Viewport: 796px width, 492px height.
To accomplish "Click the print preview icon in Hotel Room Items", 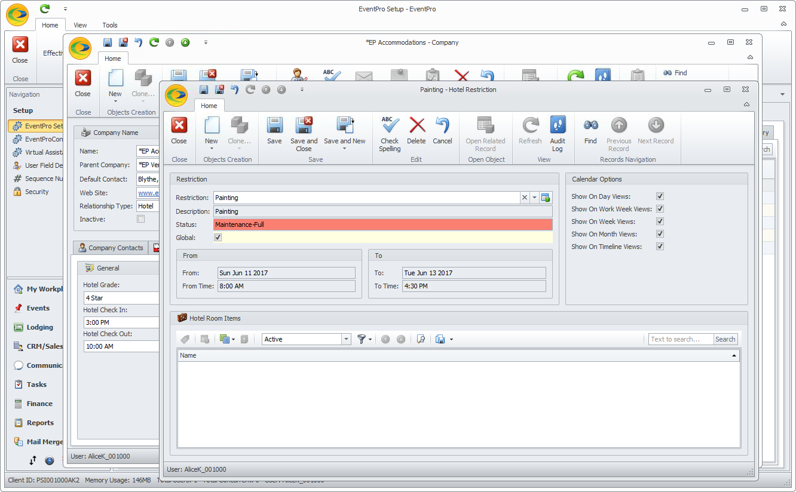I will 421,339.
